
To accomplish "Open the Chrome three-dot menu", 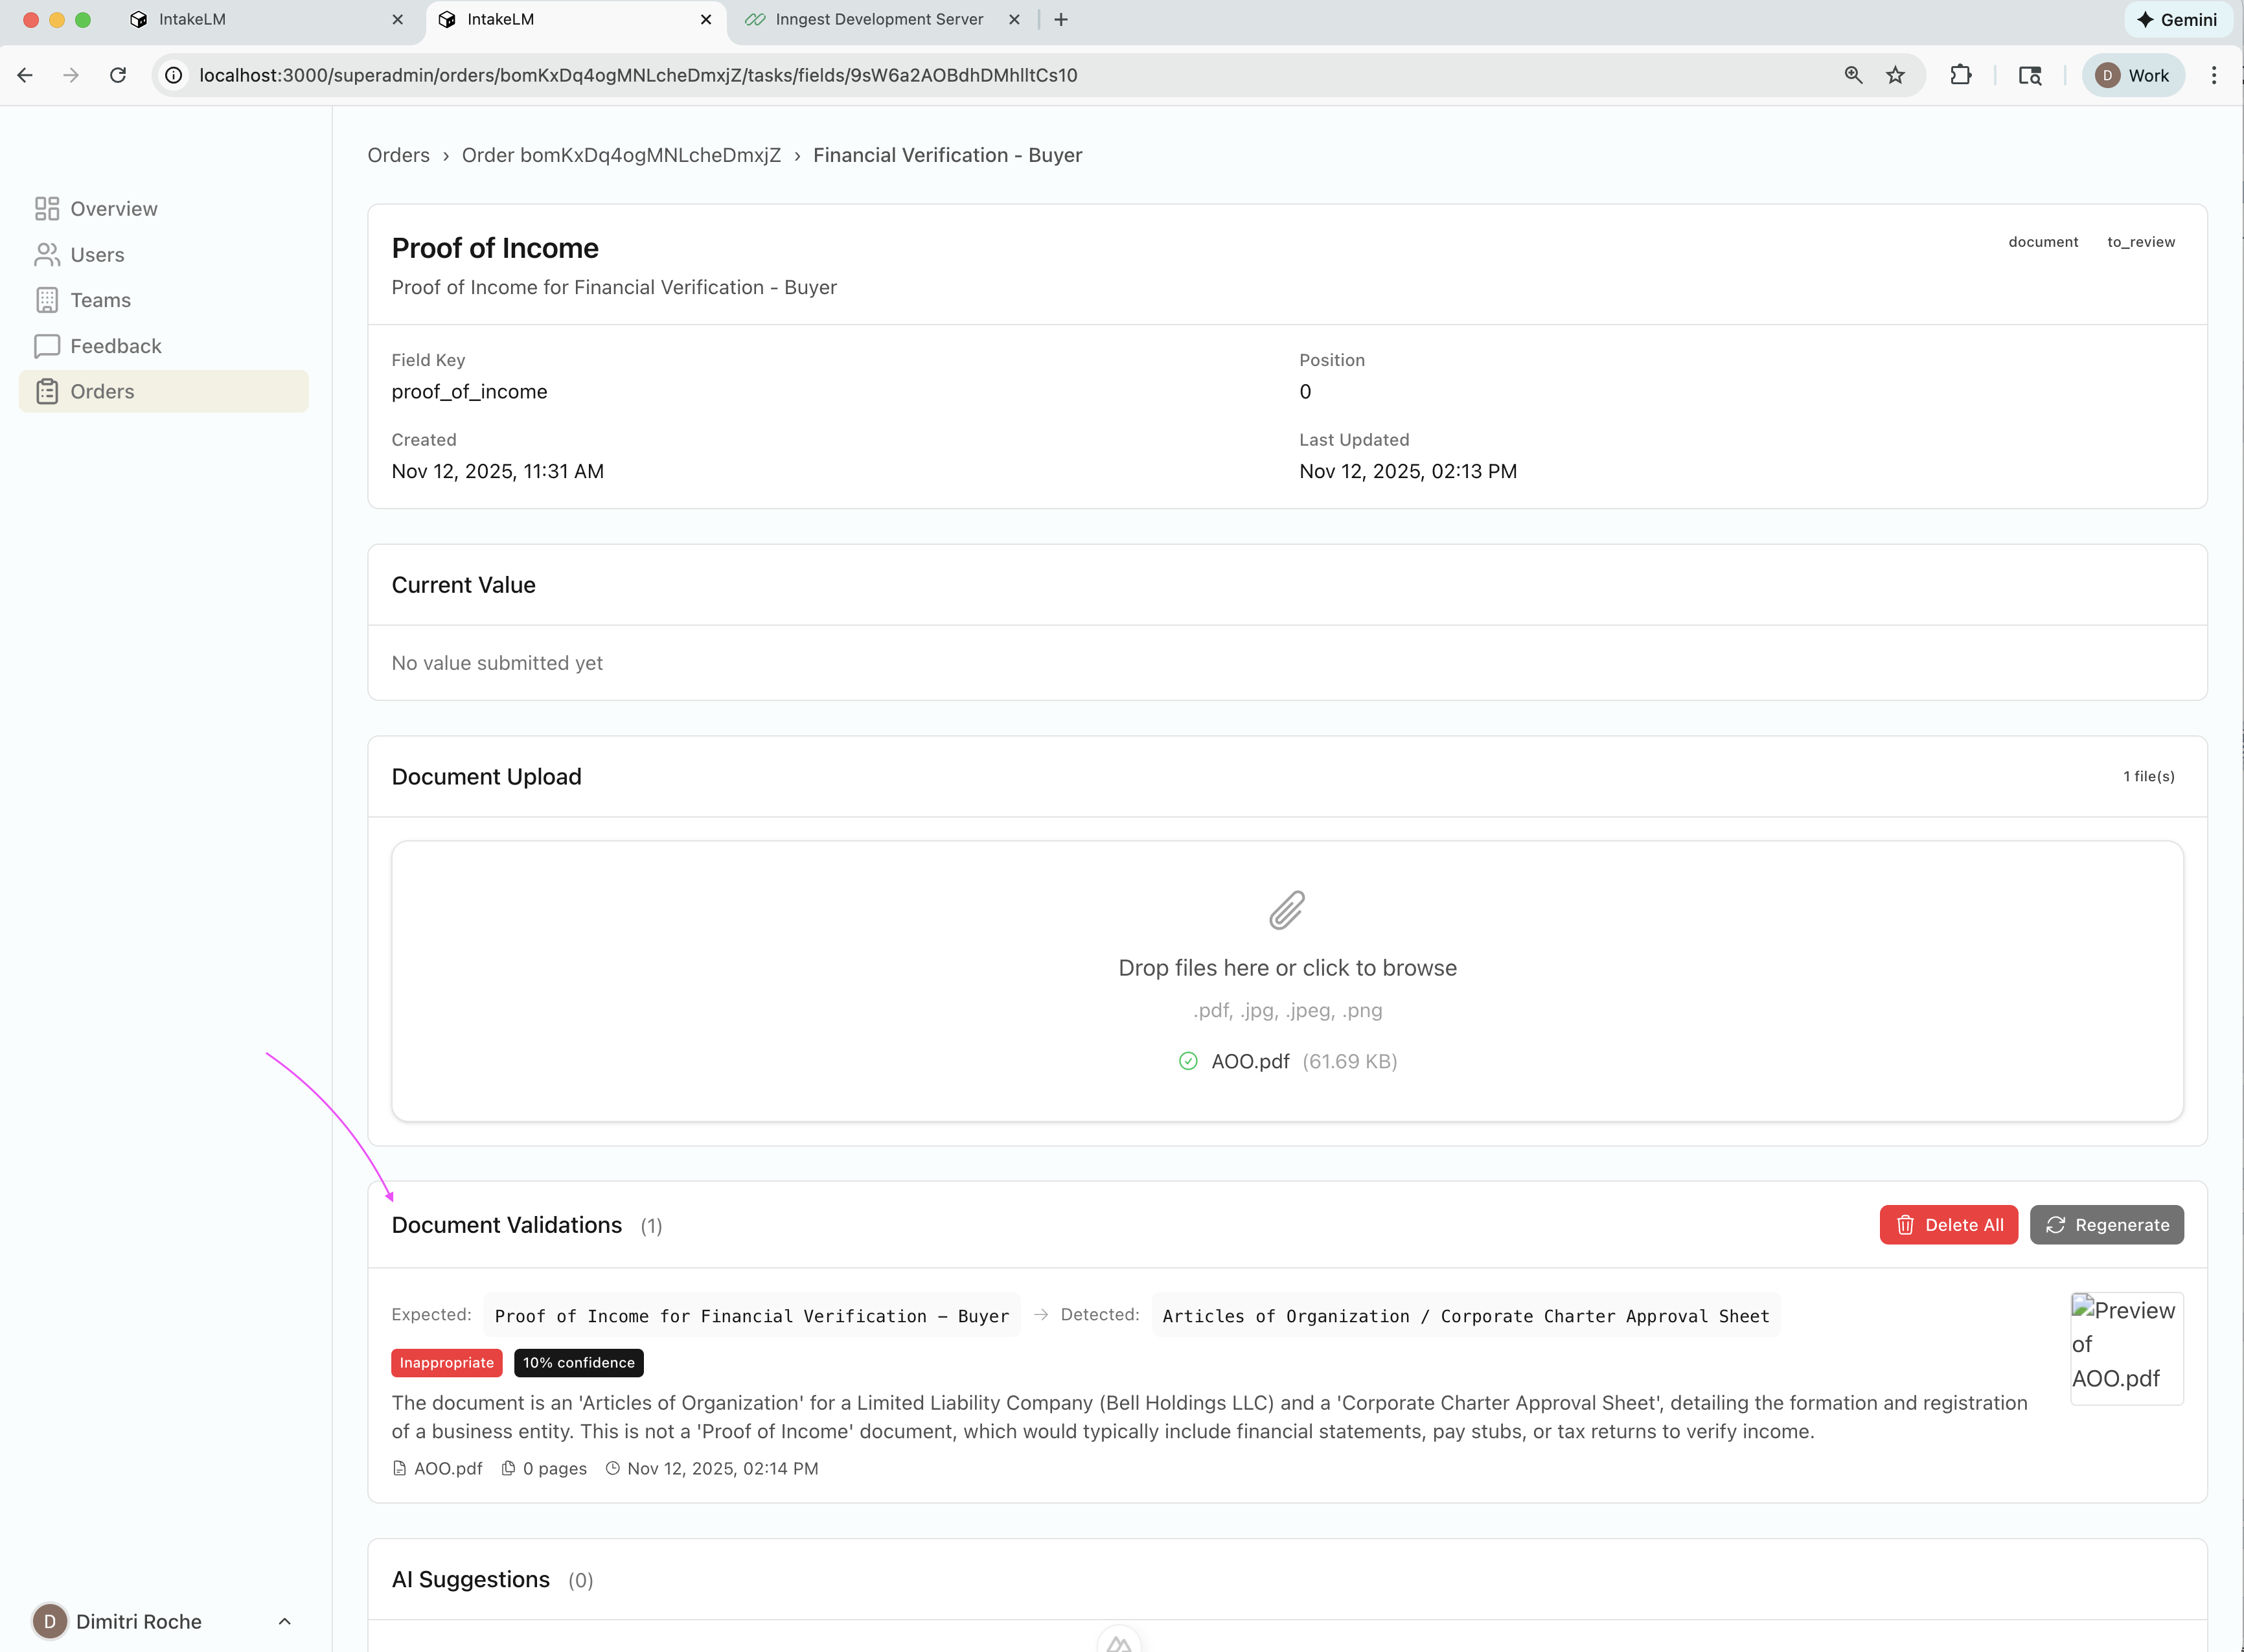I will tap(2214, 75).
